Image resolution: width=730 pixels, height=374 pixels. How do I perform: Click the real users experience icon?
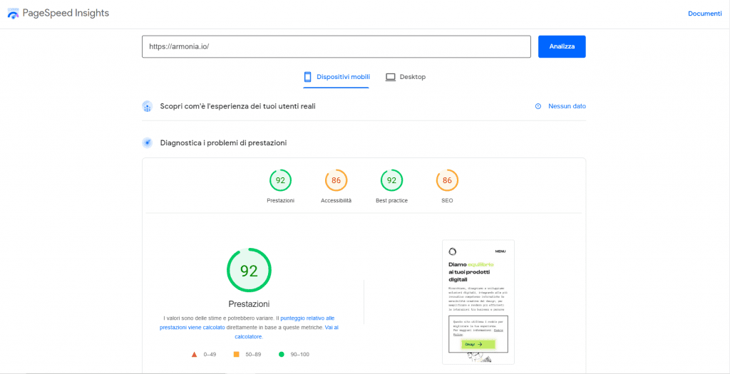coord(147,106)
